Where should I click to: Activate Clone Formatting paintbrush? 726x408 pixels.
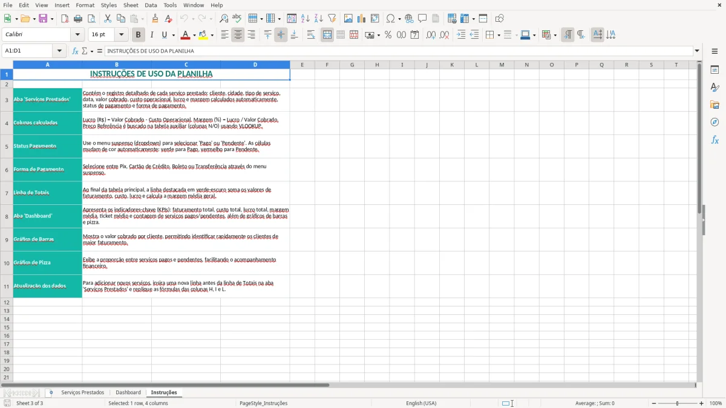coord(155,19)
